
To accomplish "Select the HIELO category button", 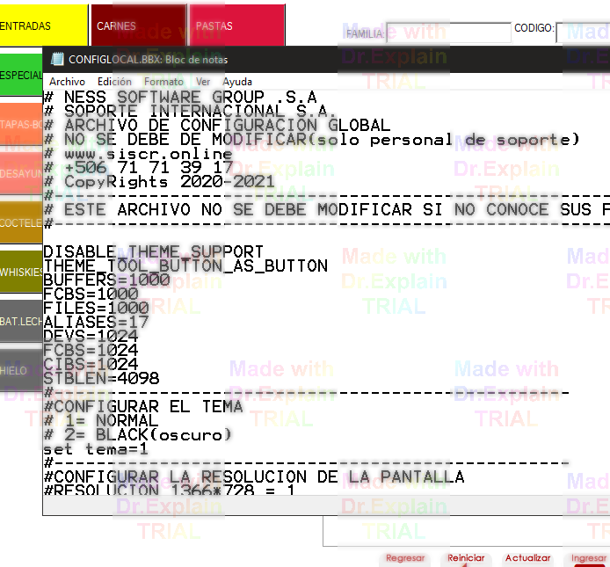I will [x=20, y=371].
